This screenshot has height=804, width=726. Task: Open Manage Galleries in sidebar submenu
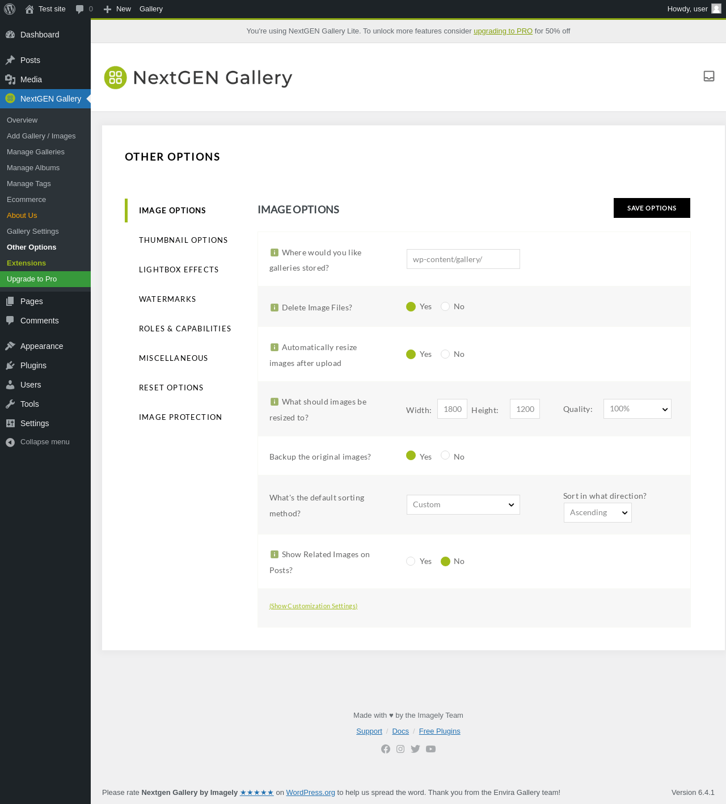click(x=36, y=152)
